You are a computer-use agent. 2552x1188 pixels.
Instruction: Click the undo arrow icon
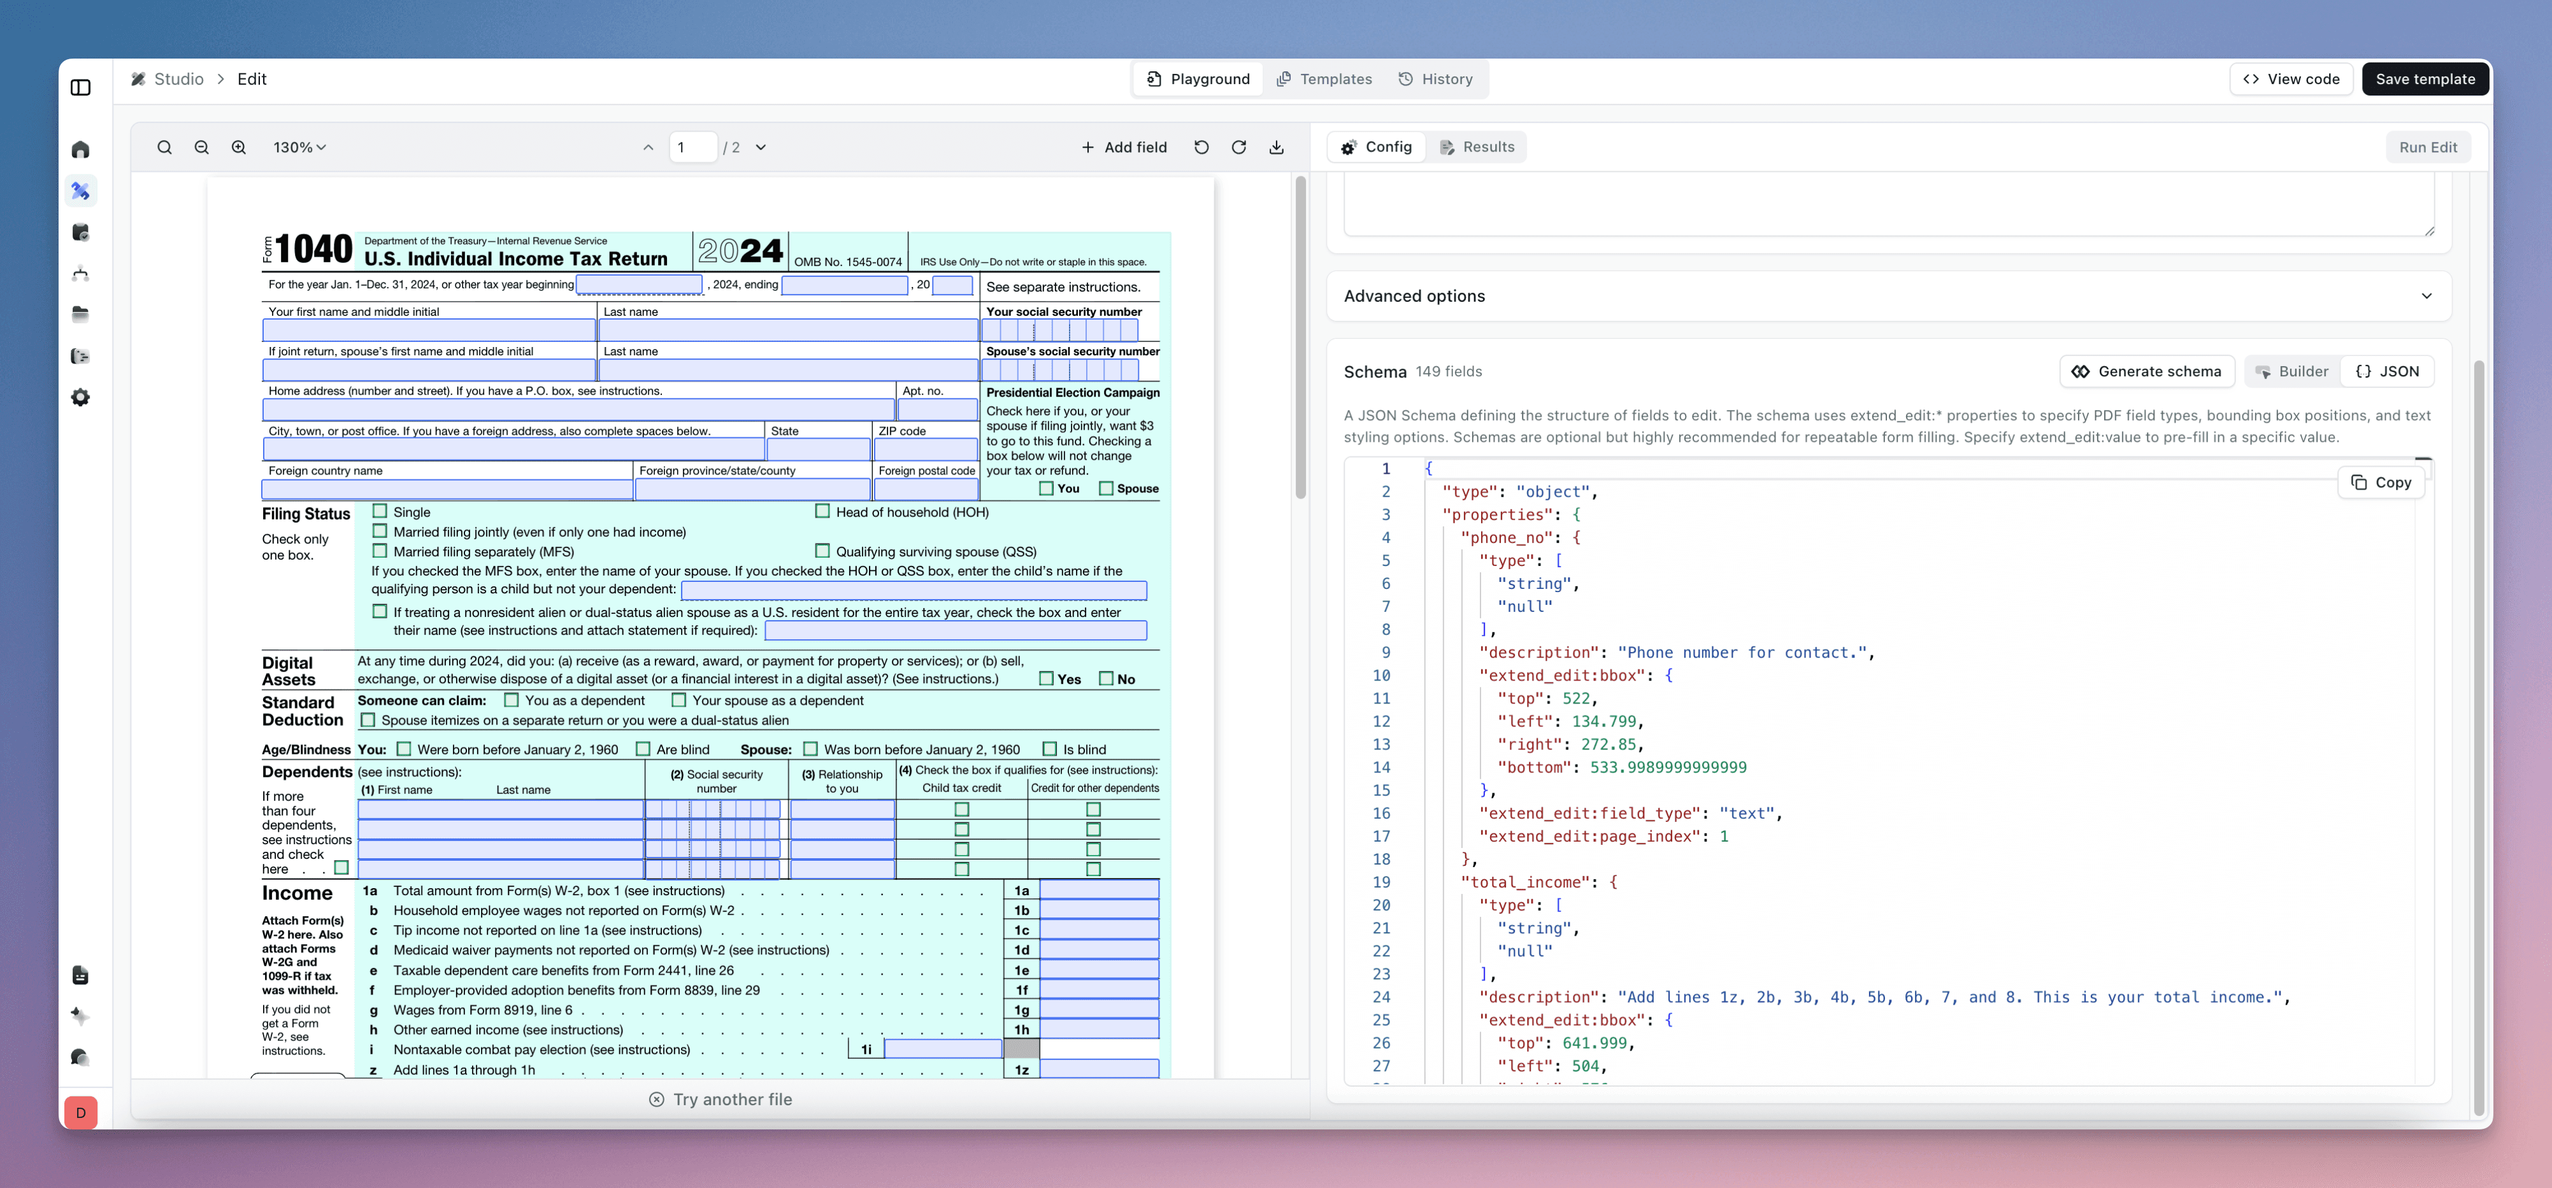tap(1201, 148)
